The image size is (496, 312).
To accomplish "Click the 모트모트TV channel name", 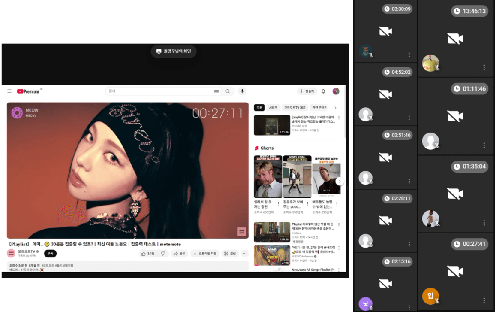I will pyautogui.click(x=26, y=251).
